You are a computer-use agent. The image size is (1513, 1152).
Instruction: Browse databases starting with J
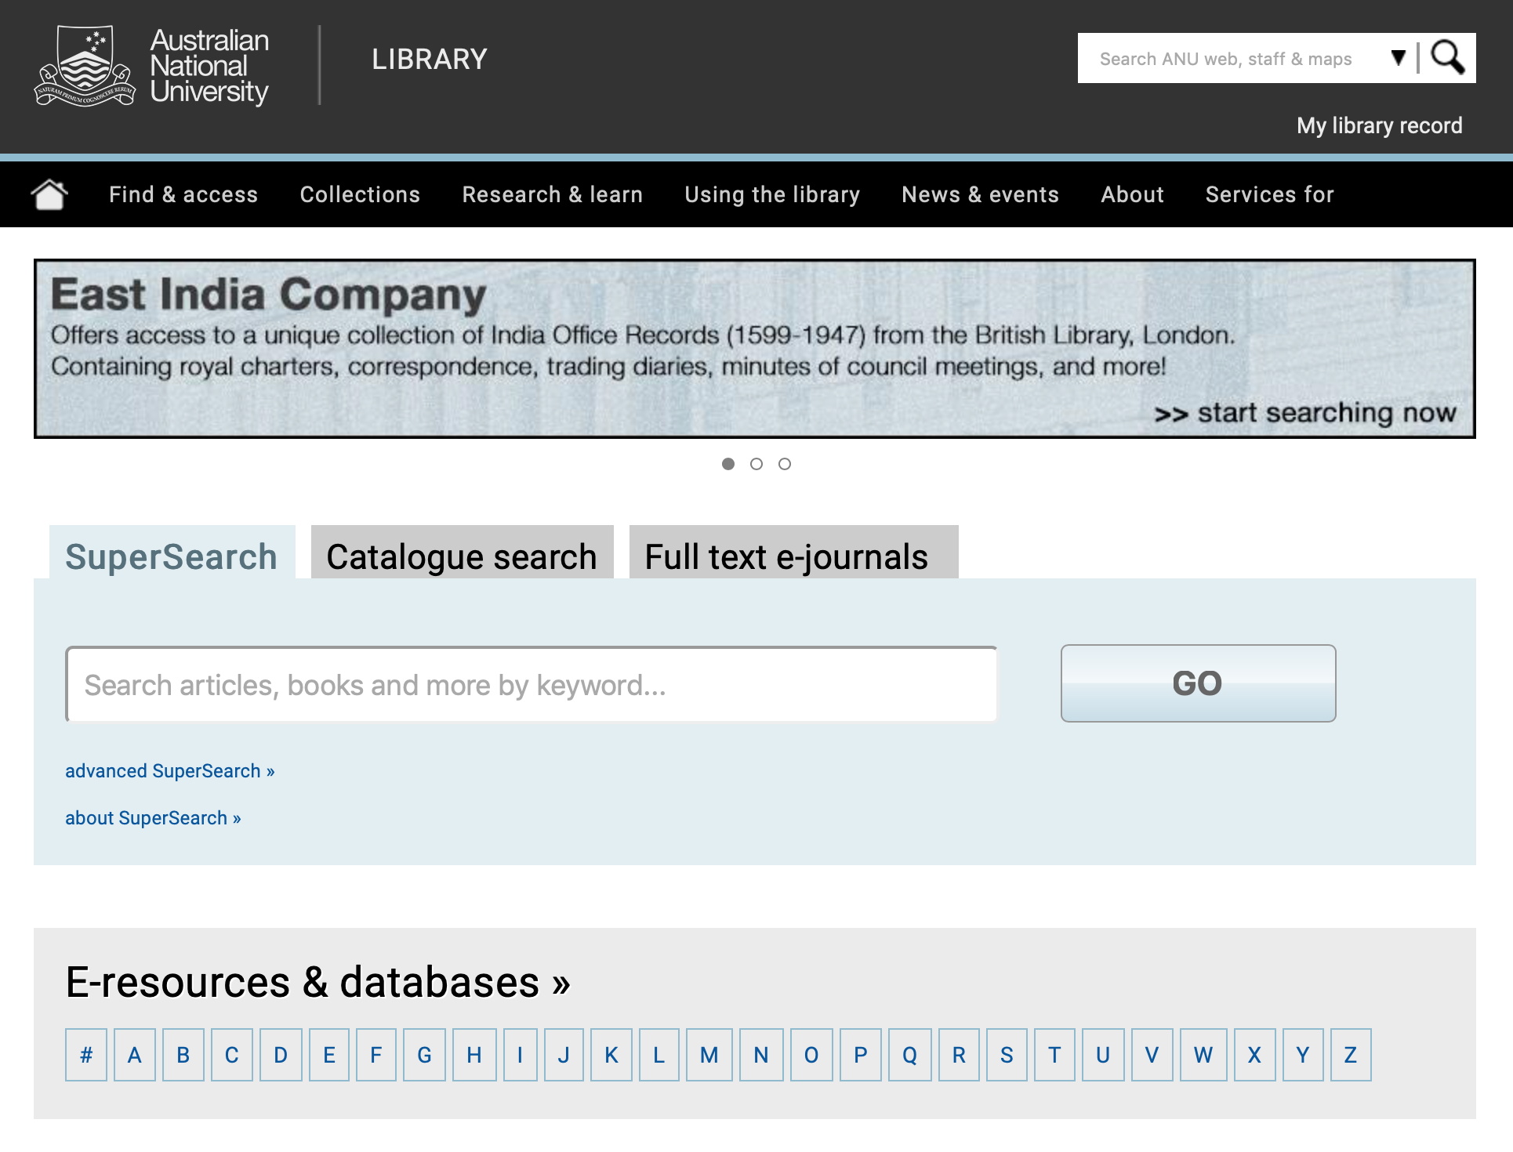pos(564,1055)
